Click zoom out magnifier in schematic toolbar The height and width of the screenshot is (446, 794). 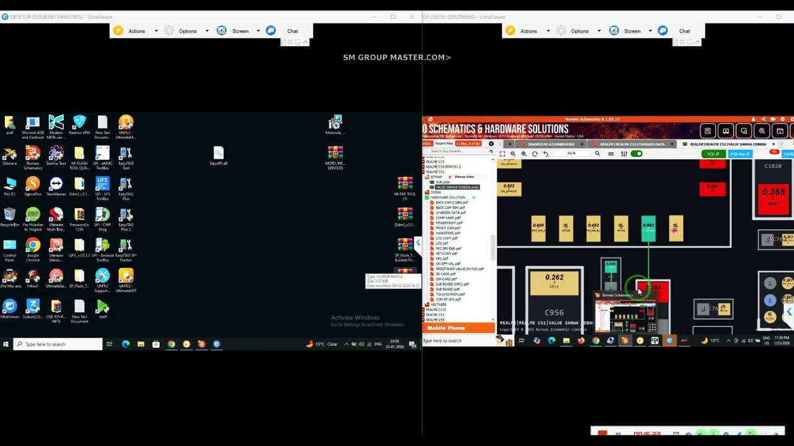click(x=513, y=154)
